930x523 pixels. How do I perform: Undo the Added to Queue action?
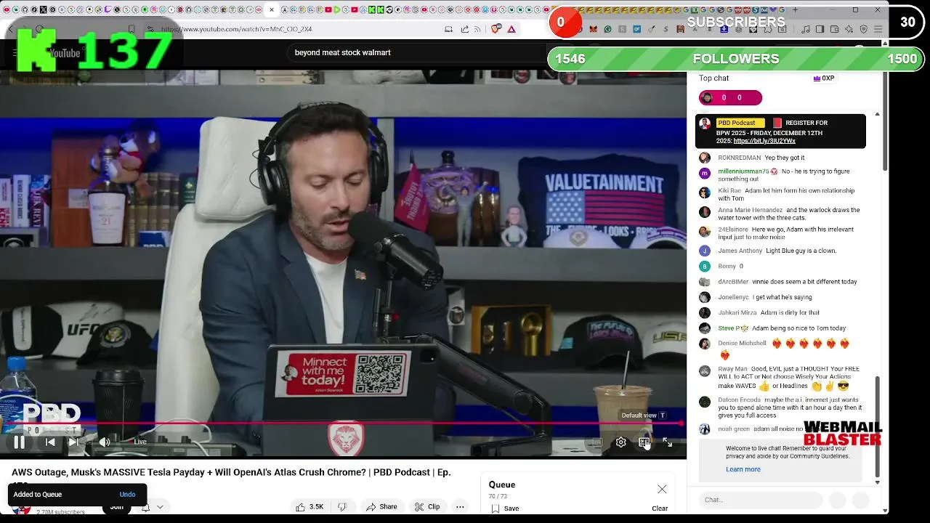[x=127, y=495]
